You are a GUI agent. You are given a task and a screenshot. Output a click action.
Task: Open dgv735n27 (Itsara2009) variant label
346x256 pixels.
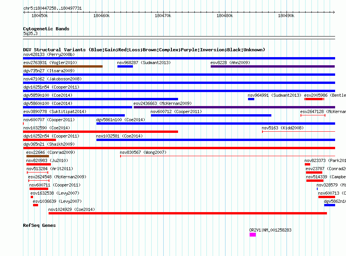49,71
